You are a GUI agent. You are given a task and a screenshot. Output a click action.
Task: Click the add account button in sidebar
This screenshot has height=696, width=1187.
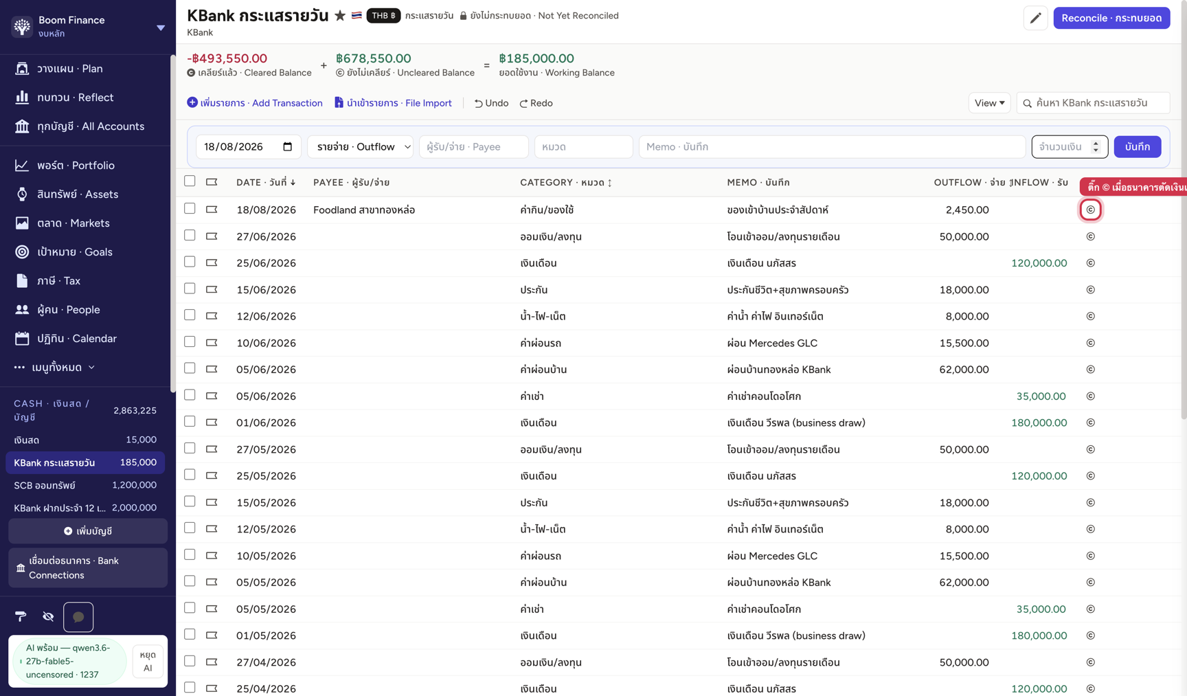coord(88,531)
